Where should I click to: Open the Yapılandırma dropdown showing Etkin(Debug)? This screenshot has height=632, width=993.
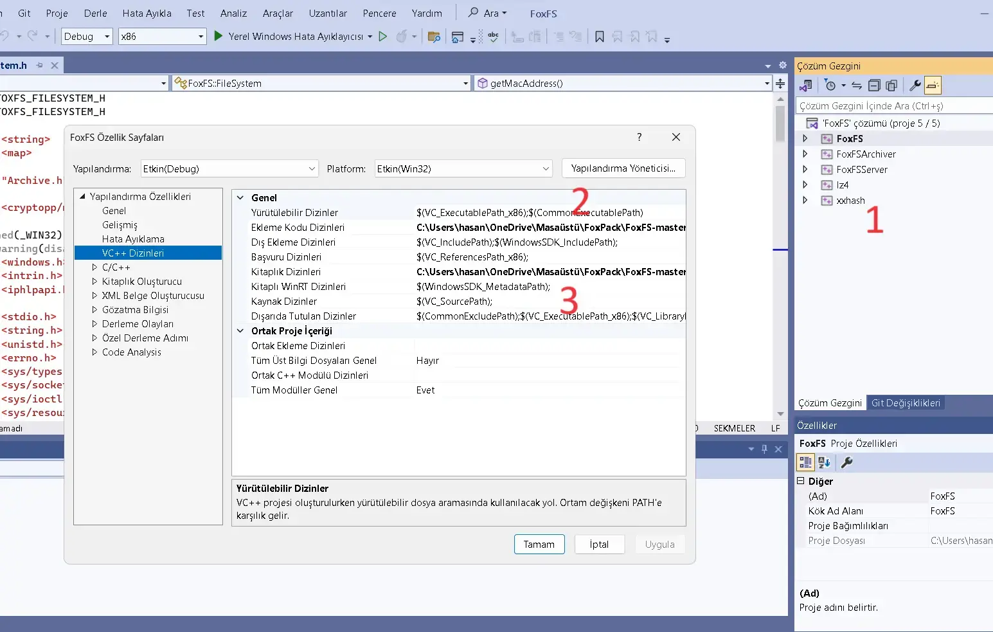(x=229, y=169)
